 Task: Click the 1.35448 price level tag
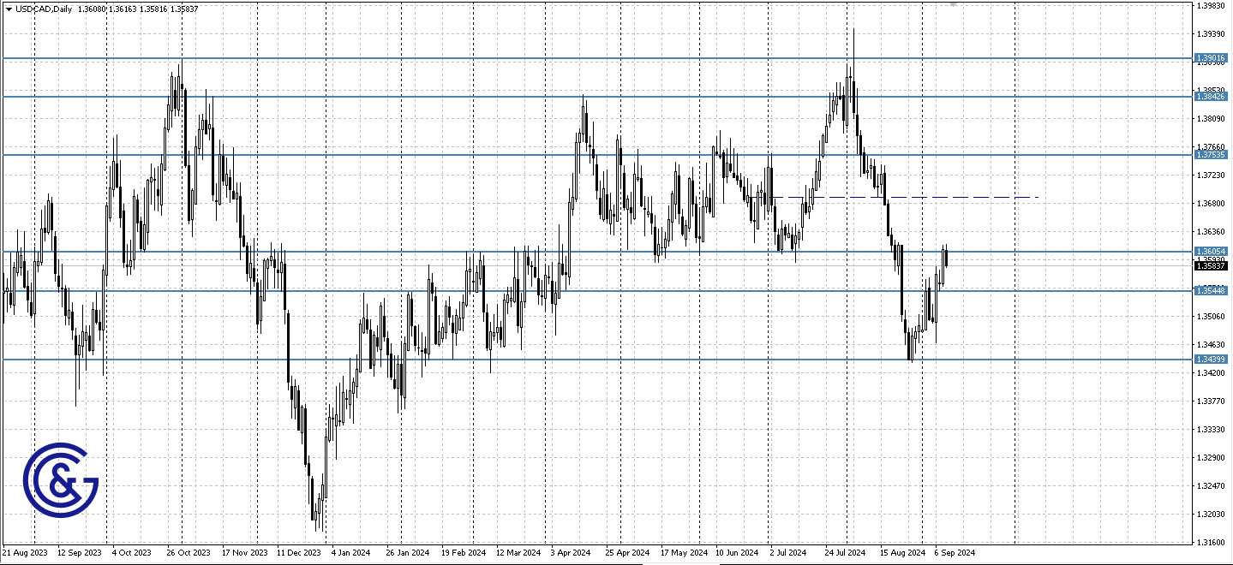[x=1211, y=290]
